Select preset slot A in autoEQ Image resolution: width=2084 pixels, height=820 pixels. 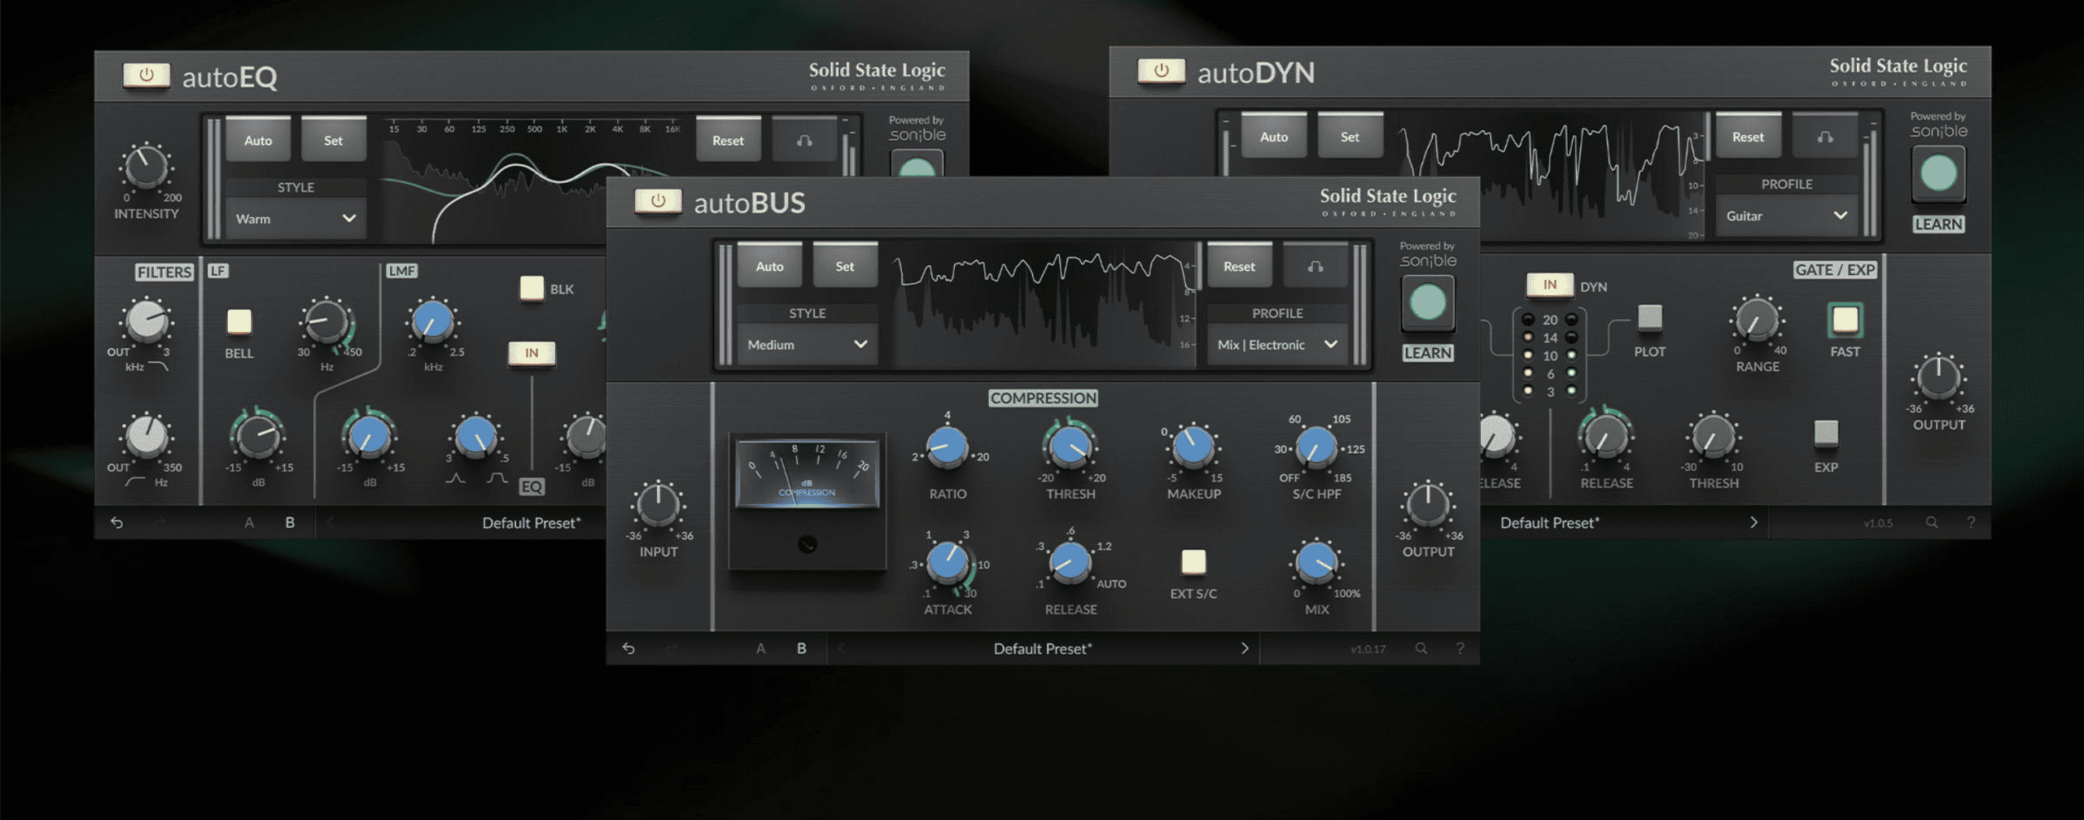tap(249, 523)
